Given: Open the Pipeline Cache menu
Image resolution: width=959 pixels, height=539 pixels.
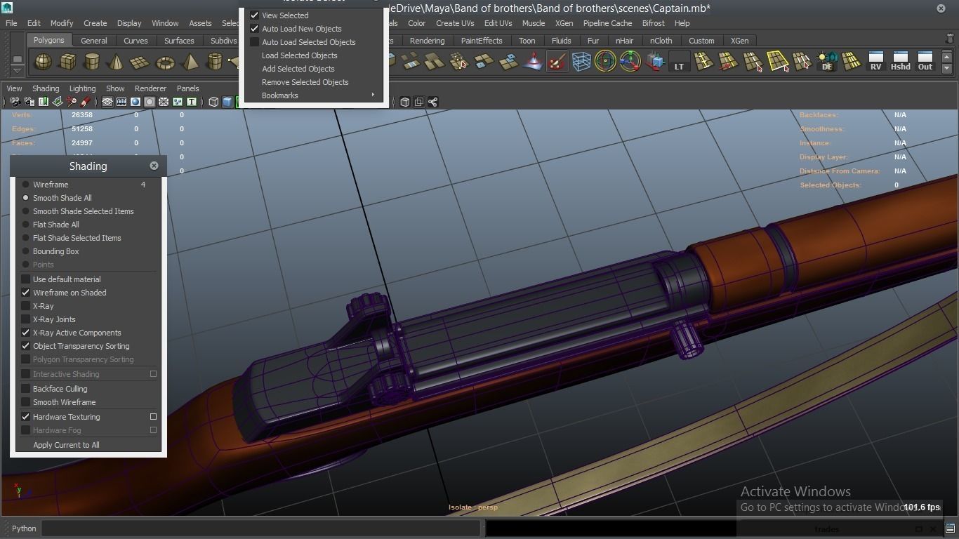Looking at the screenshot, I should (607, 23).
